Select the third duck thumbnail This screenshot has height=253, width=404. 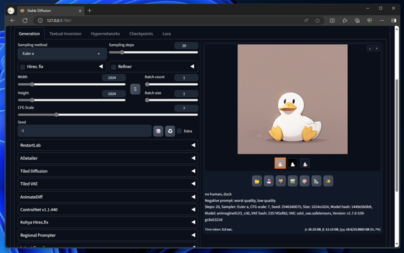[x=305, y=163]
